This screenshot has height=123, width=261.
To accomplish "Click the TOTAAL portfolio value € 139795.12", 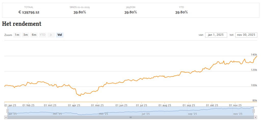I will tap(29, 12).
